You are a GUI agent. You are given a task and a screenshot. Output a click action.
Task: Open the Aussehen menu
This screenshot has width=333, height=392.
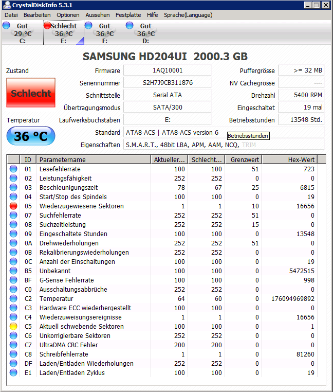click(98, 15)
